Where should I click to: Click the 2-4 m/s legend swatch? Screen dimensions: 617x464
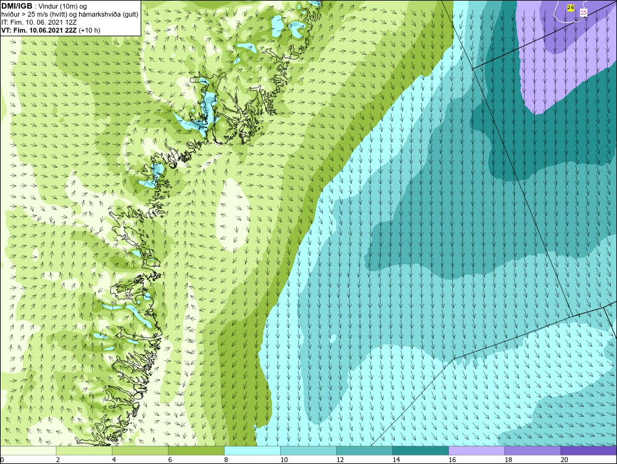point(85,450)
